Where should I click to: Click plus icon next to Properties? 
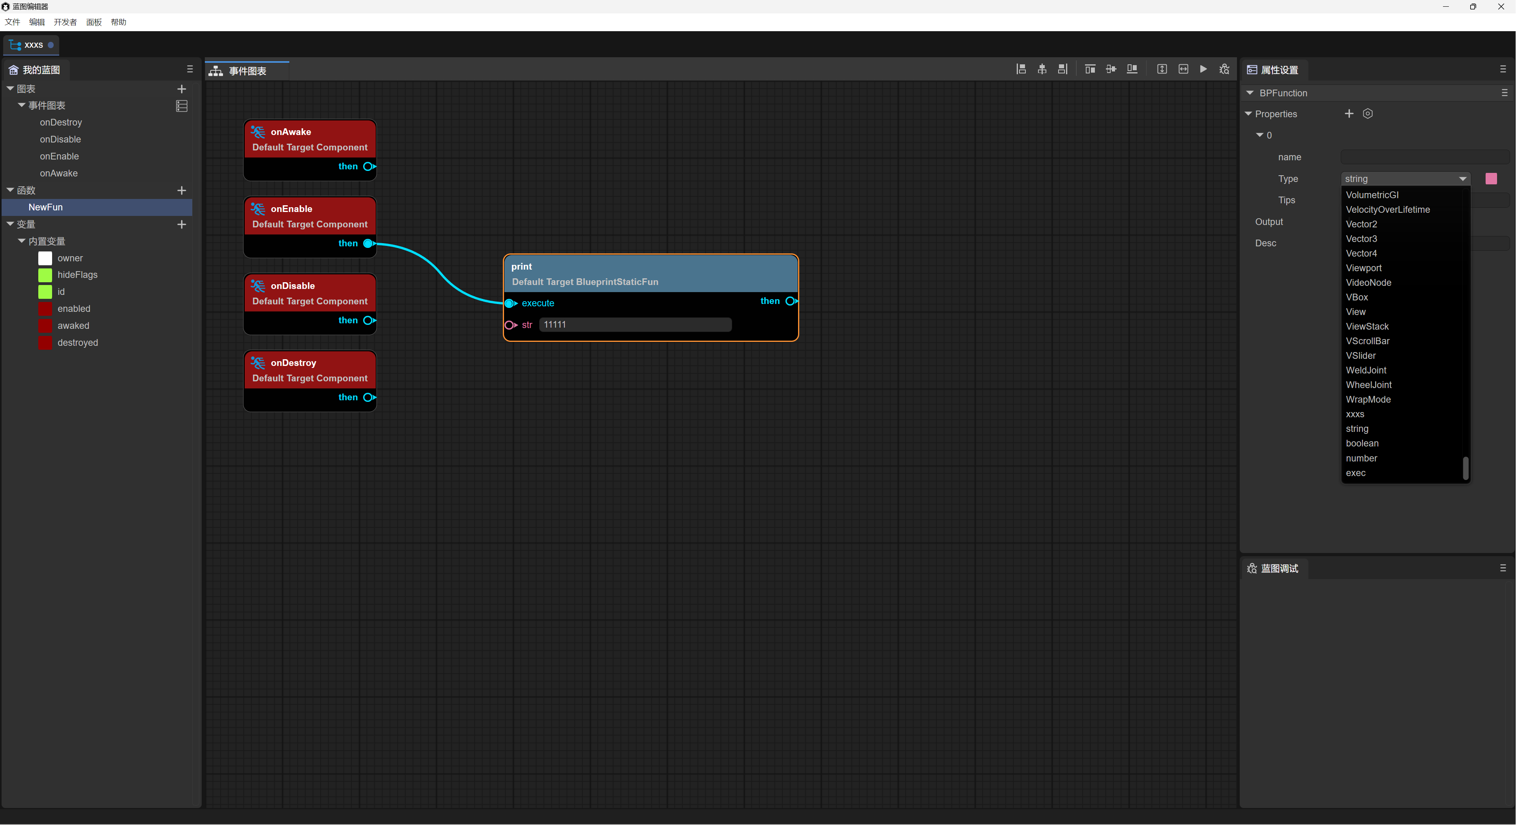click(x=1349, y=114)
